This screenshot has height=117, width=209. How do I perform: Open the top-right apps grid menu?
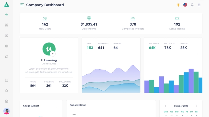click(199, 5)
